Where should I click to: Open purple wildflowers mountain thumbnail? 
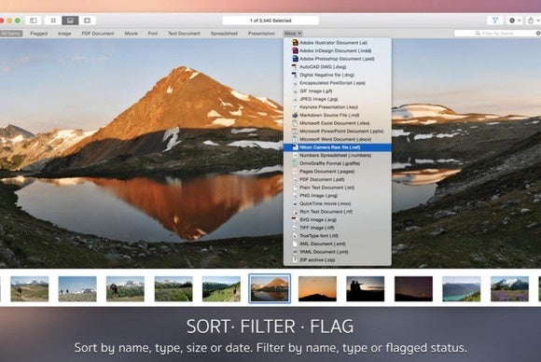pyautogui.click(x=509, y=289)
